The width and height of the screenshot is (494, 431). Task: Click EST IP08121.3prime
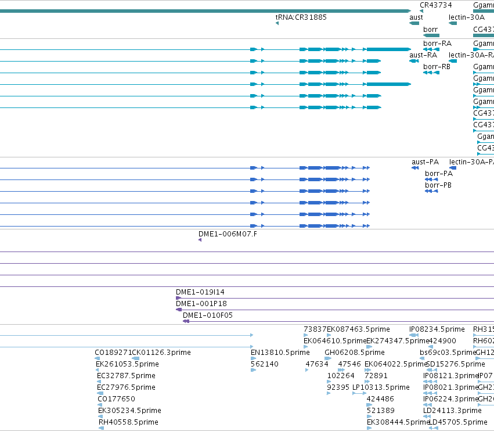coord(451,376)
